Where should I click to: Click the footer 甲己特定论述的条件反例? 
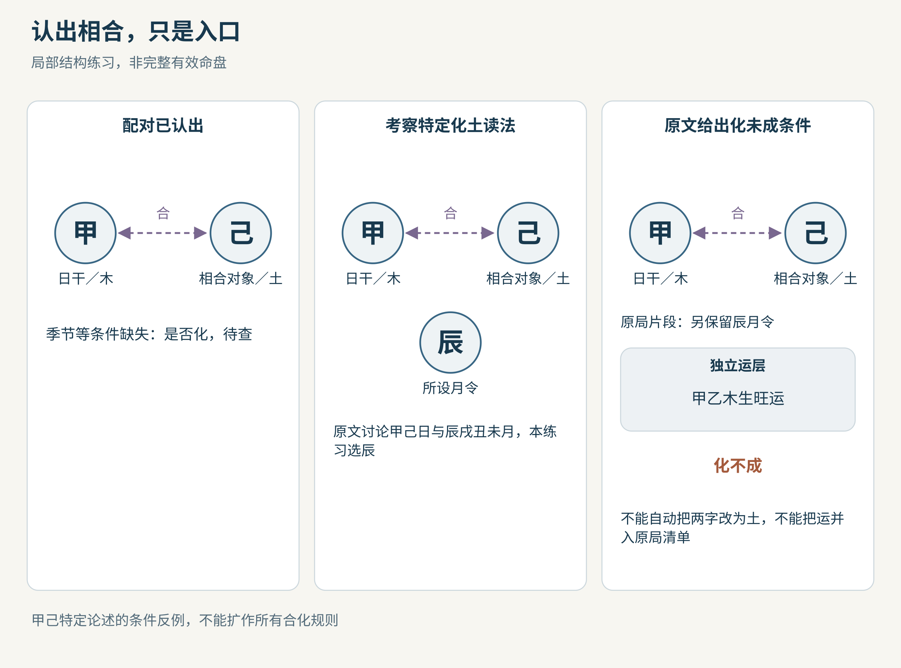pos(185,620)
